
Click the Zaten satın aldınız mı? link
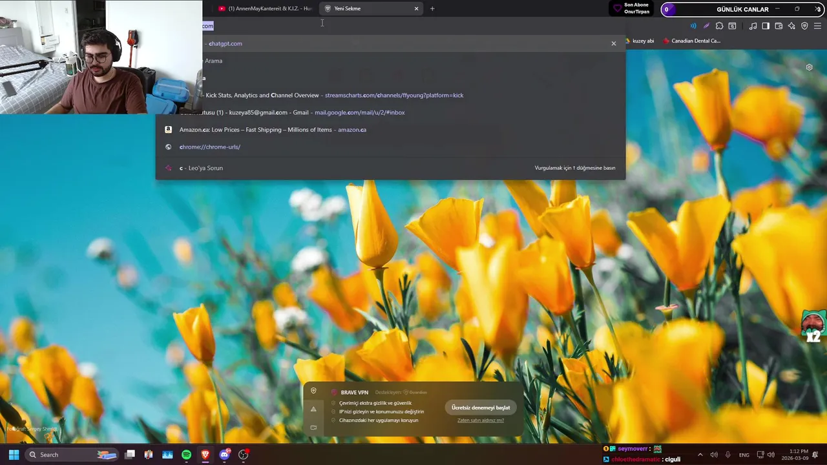(481, 420)
